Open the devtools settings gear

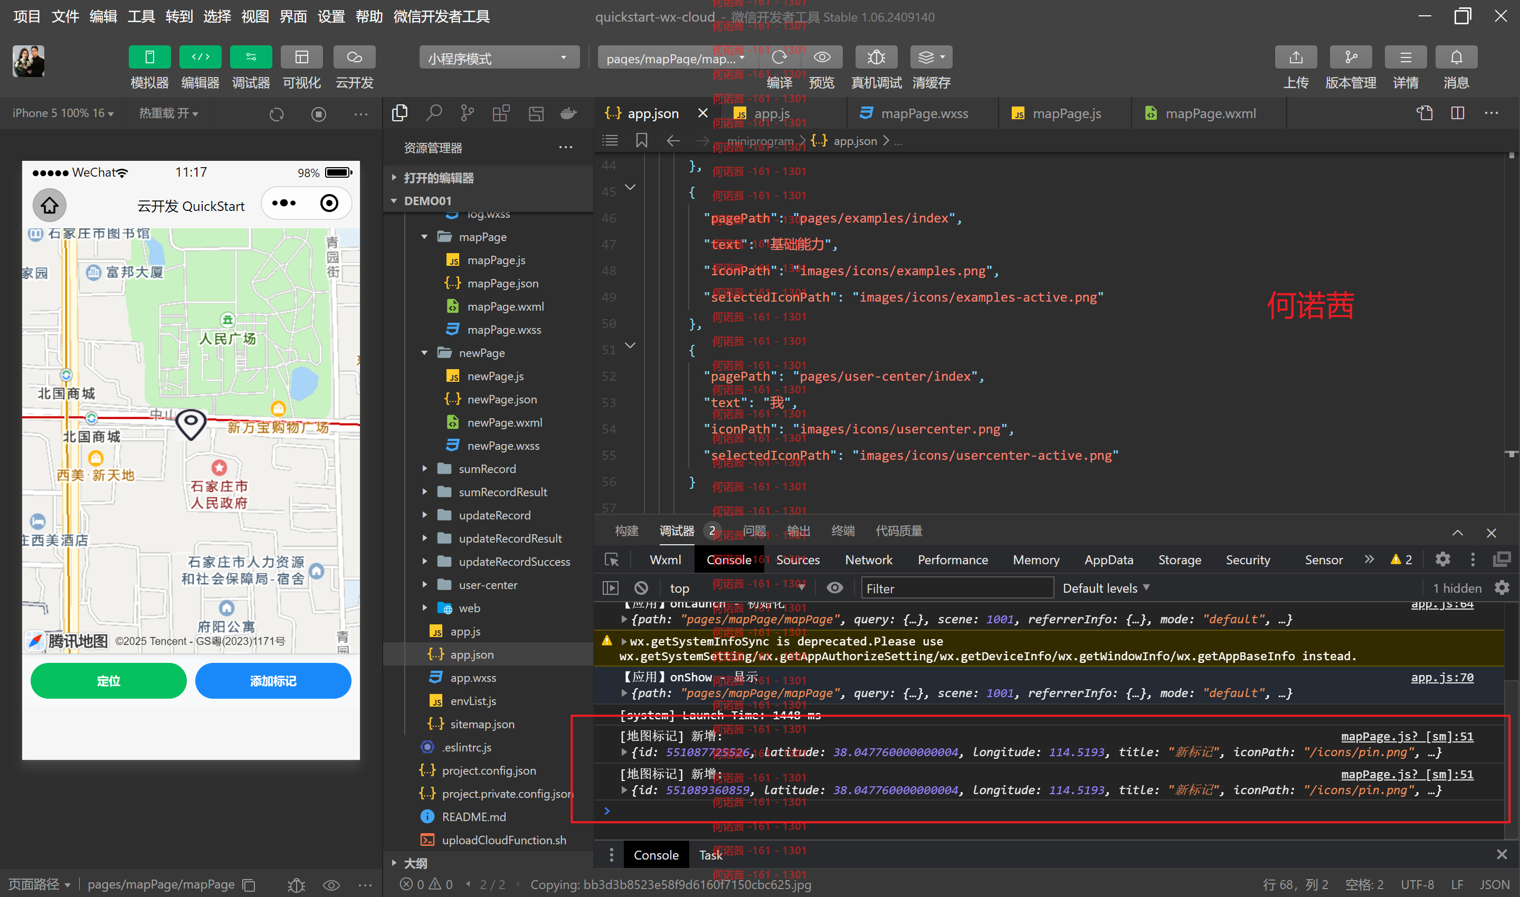[x=1442, y=560]
